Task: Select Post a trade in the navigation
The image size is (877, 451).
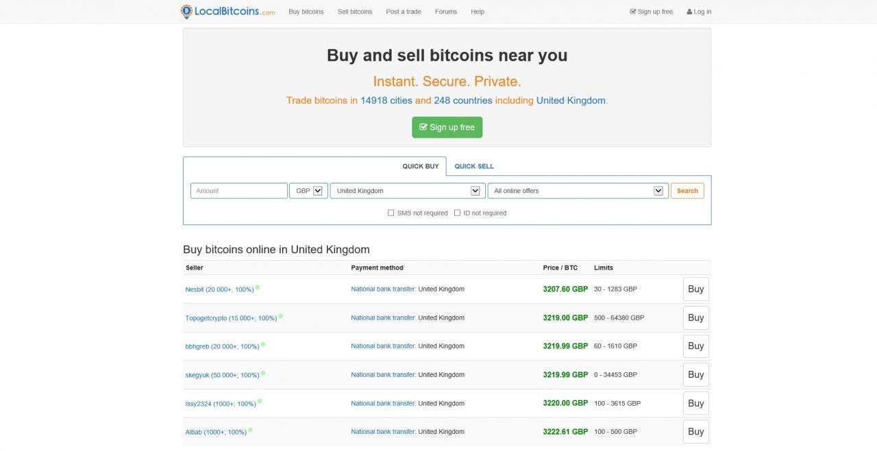Action: (x=404, y=12)
